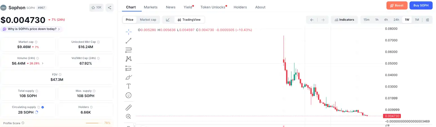The height and width of the screenshot is (127, 436).
Task: Click the 67.92% Vol/Mkt Cap value
Action: (86, 63)
